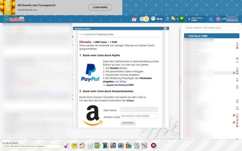This screenshot has height=151, width=242.
Task: Click the PayPal logo
Action: [x=90, y=72]
